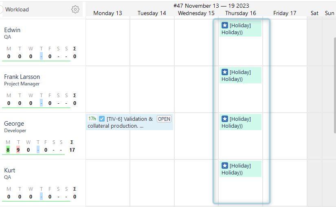Click Kurt's Thursday blue dash cell
336x207 pixels.
point(42,196)
